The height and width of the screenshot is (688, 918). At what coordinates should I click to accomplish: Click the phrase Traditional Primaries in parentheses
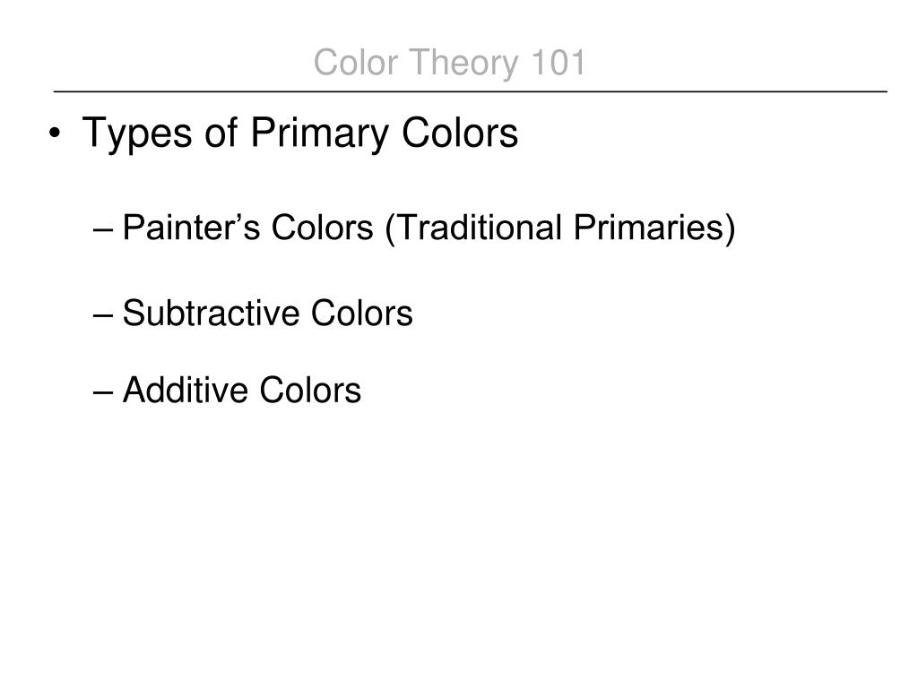[559, 228]
